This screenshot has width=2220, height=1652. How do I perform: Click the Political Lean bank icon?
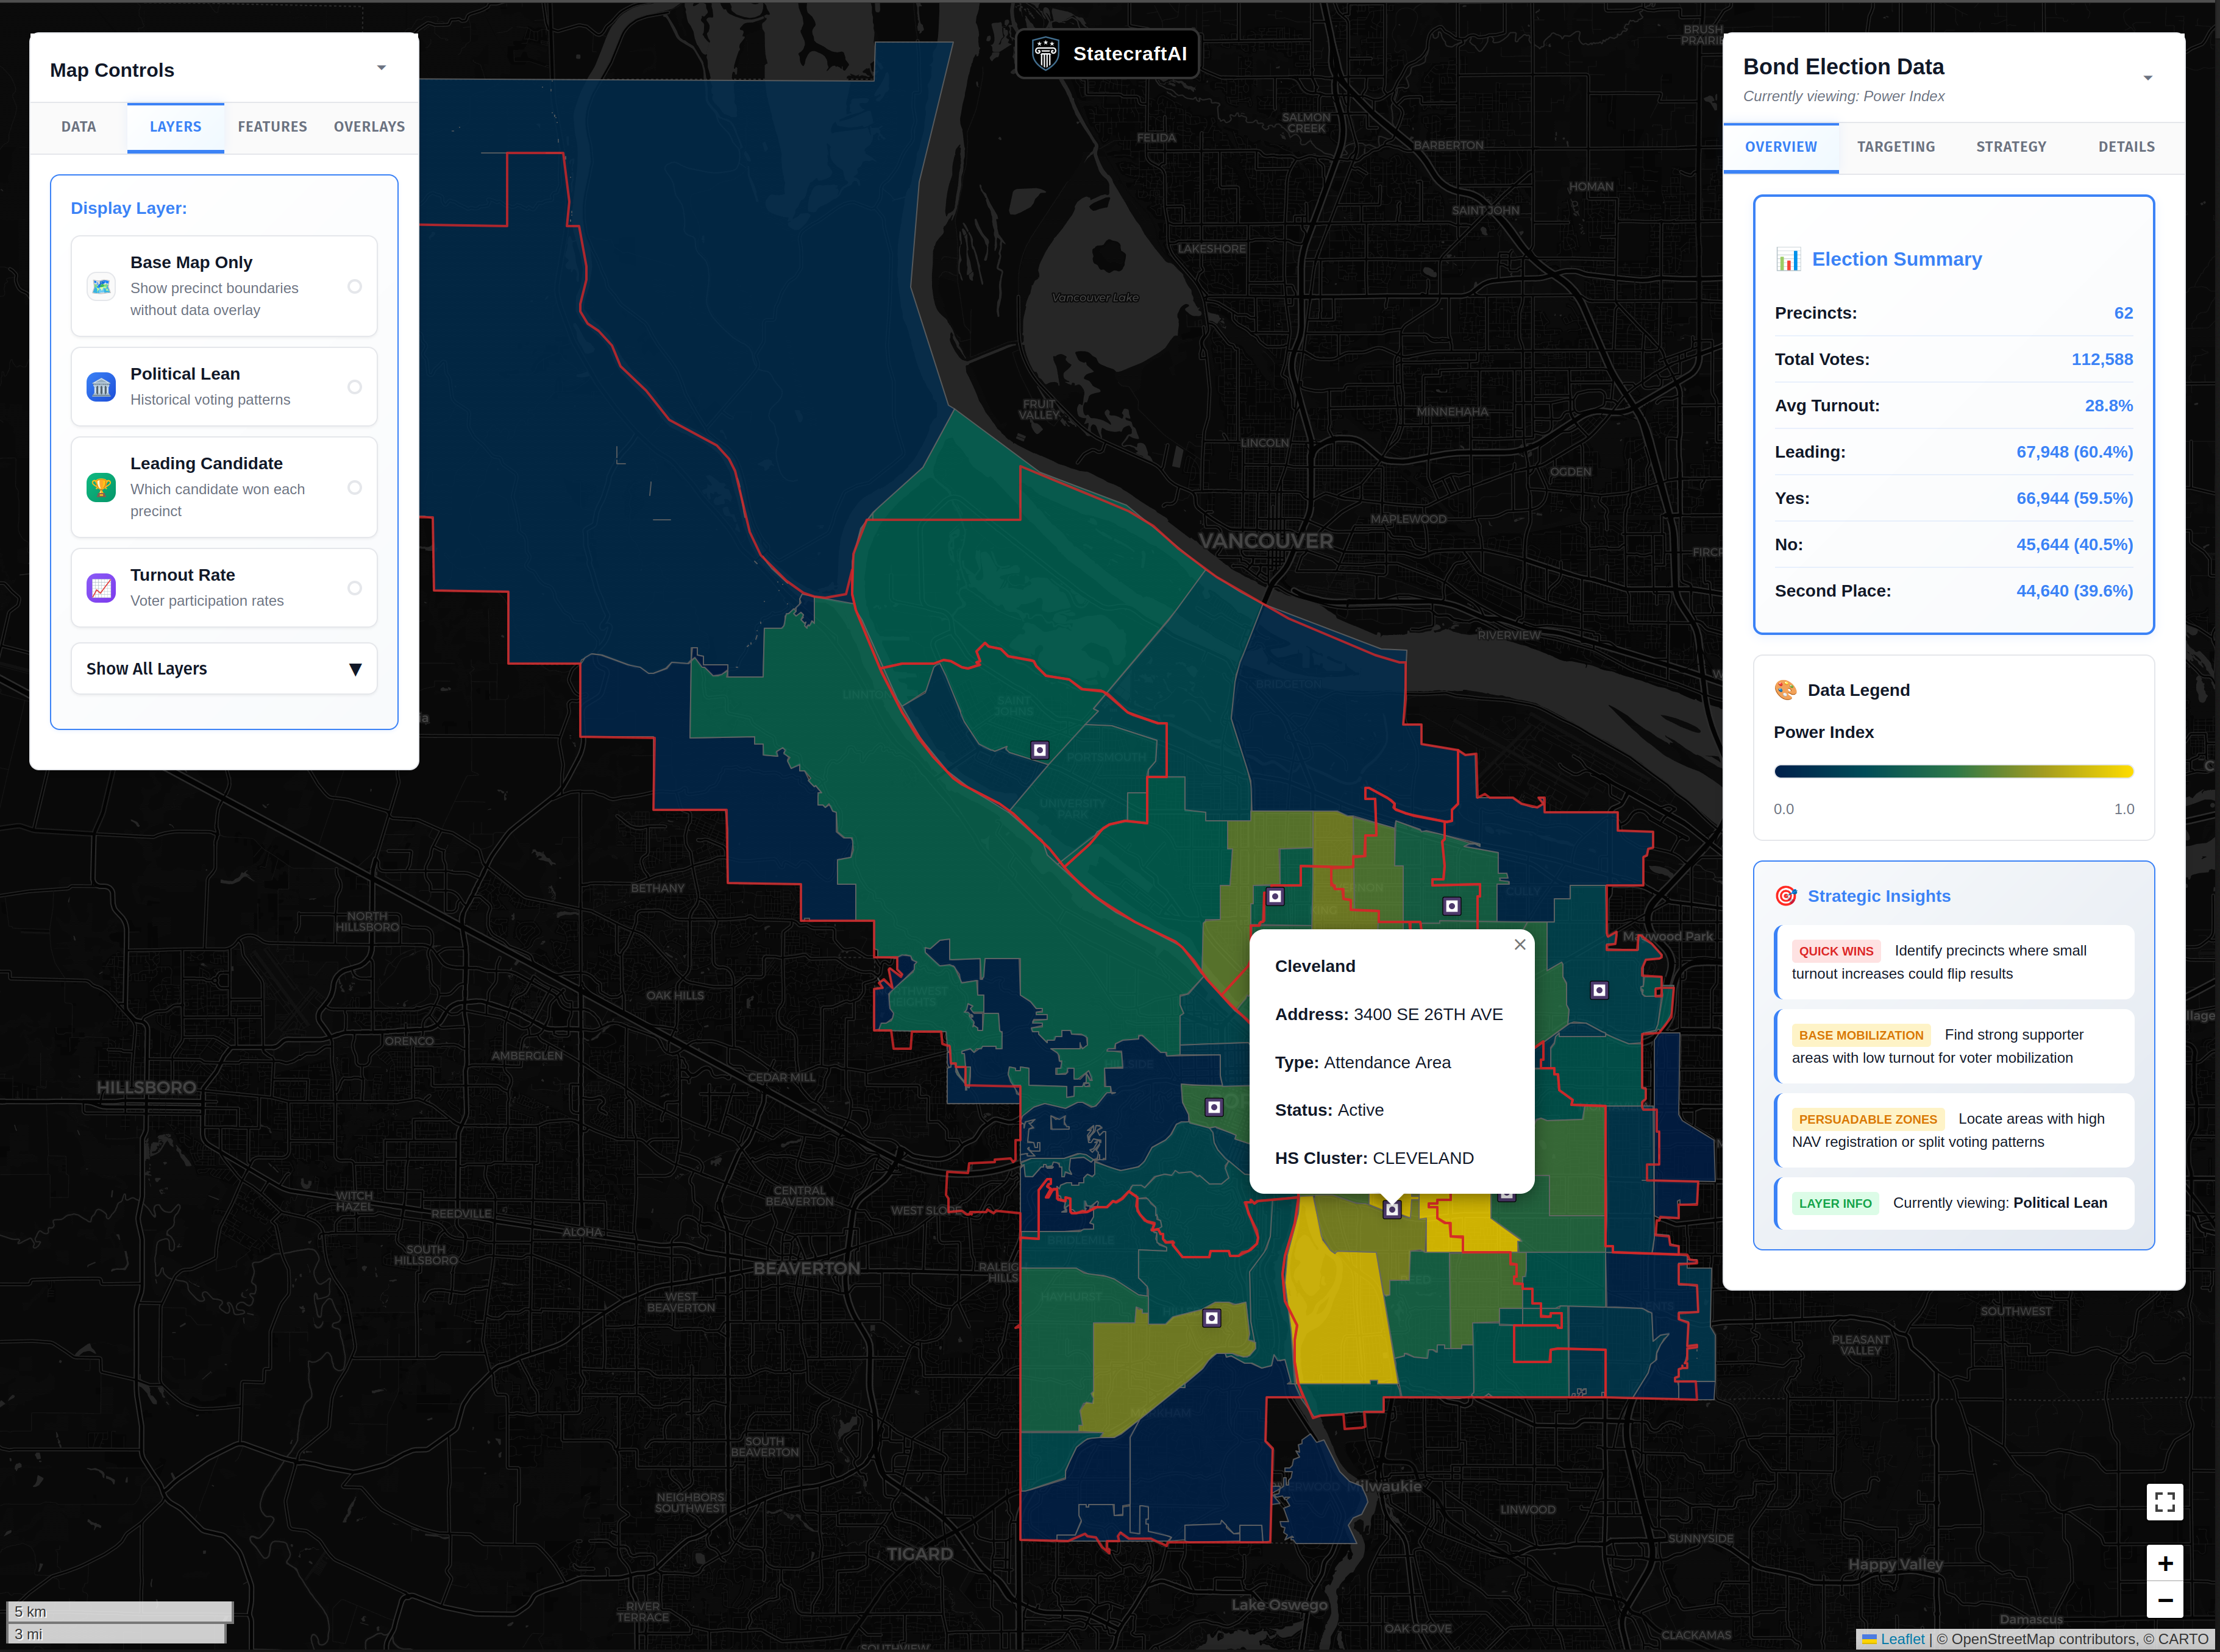point(101,386)
